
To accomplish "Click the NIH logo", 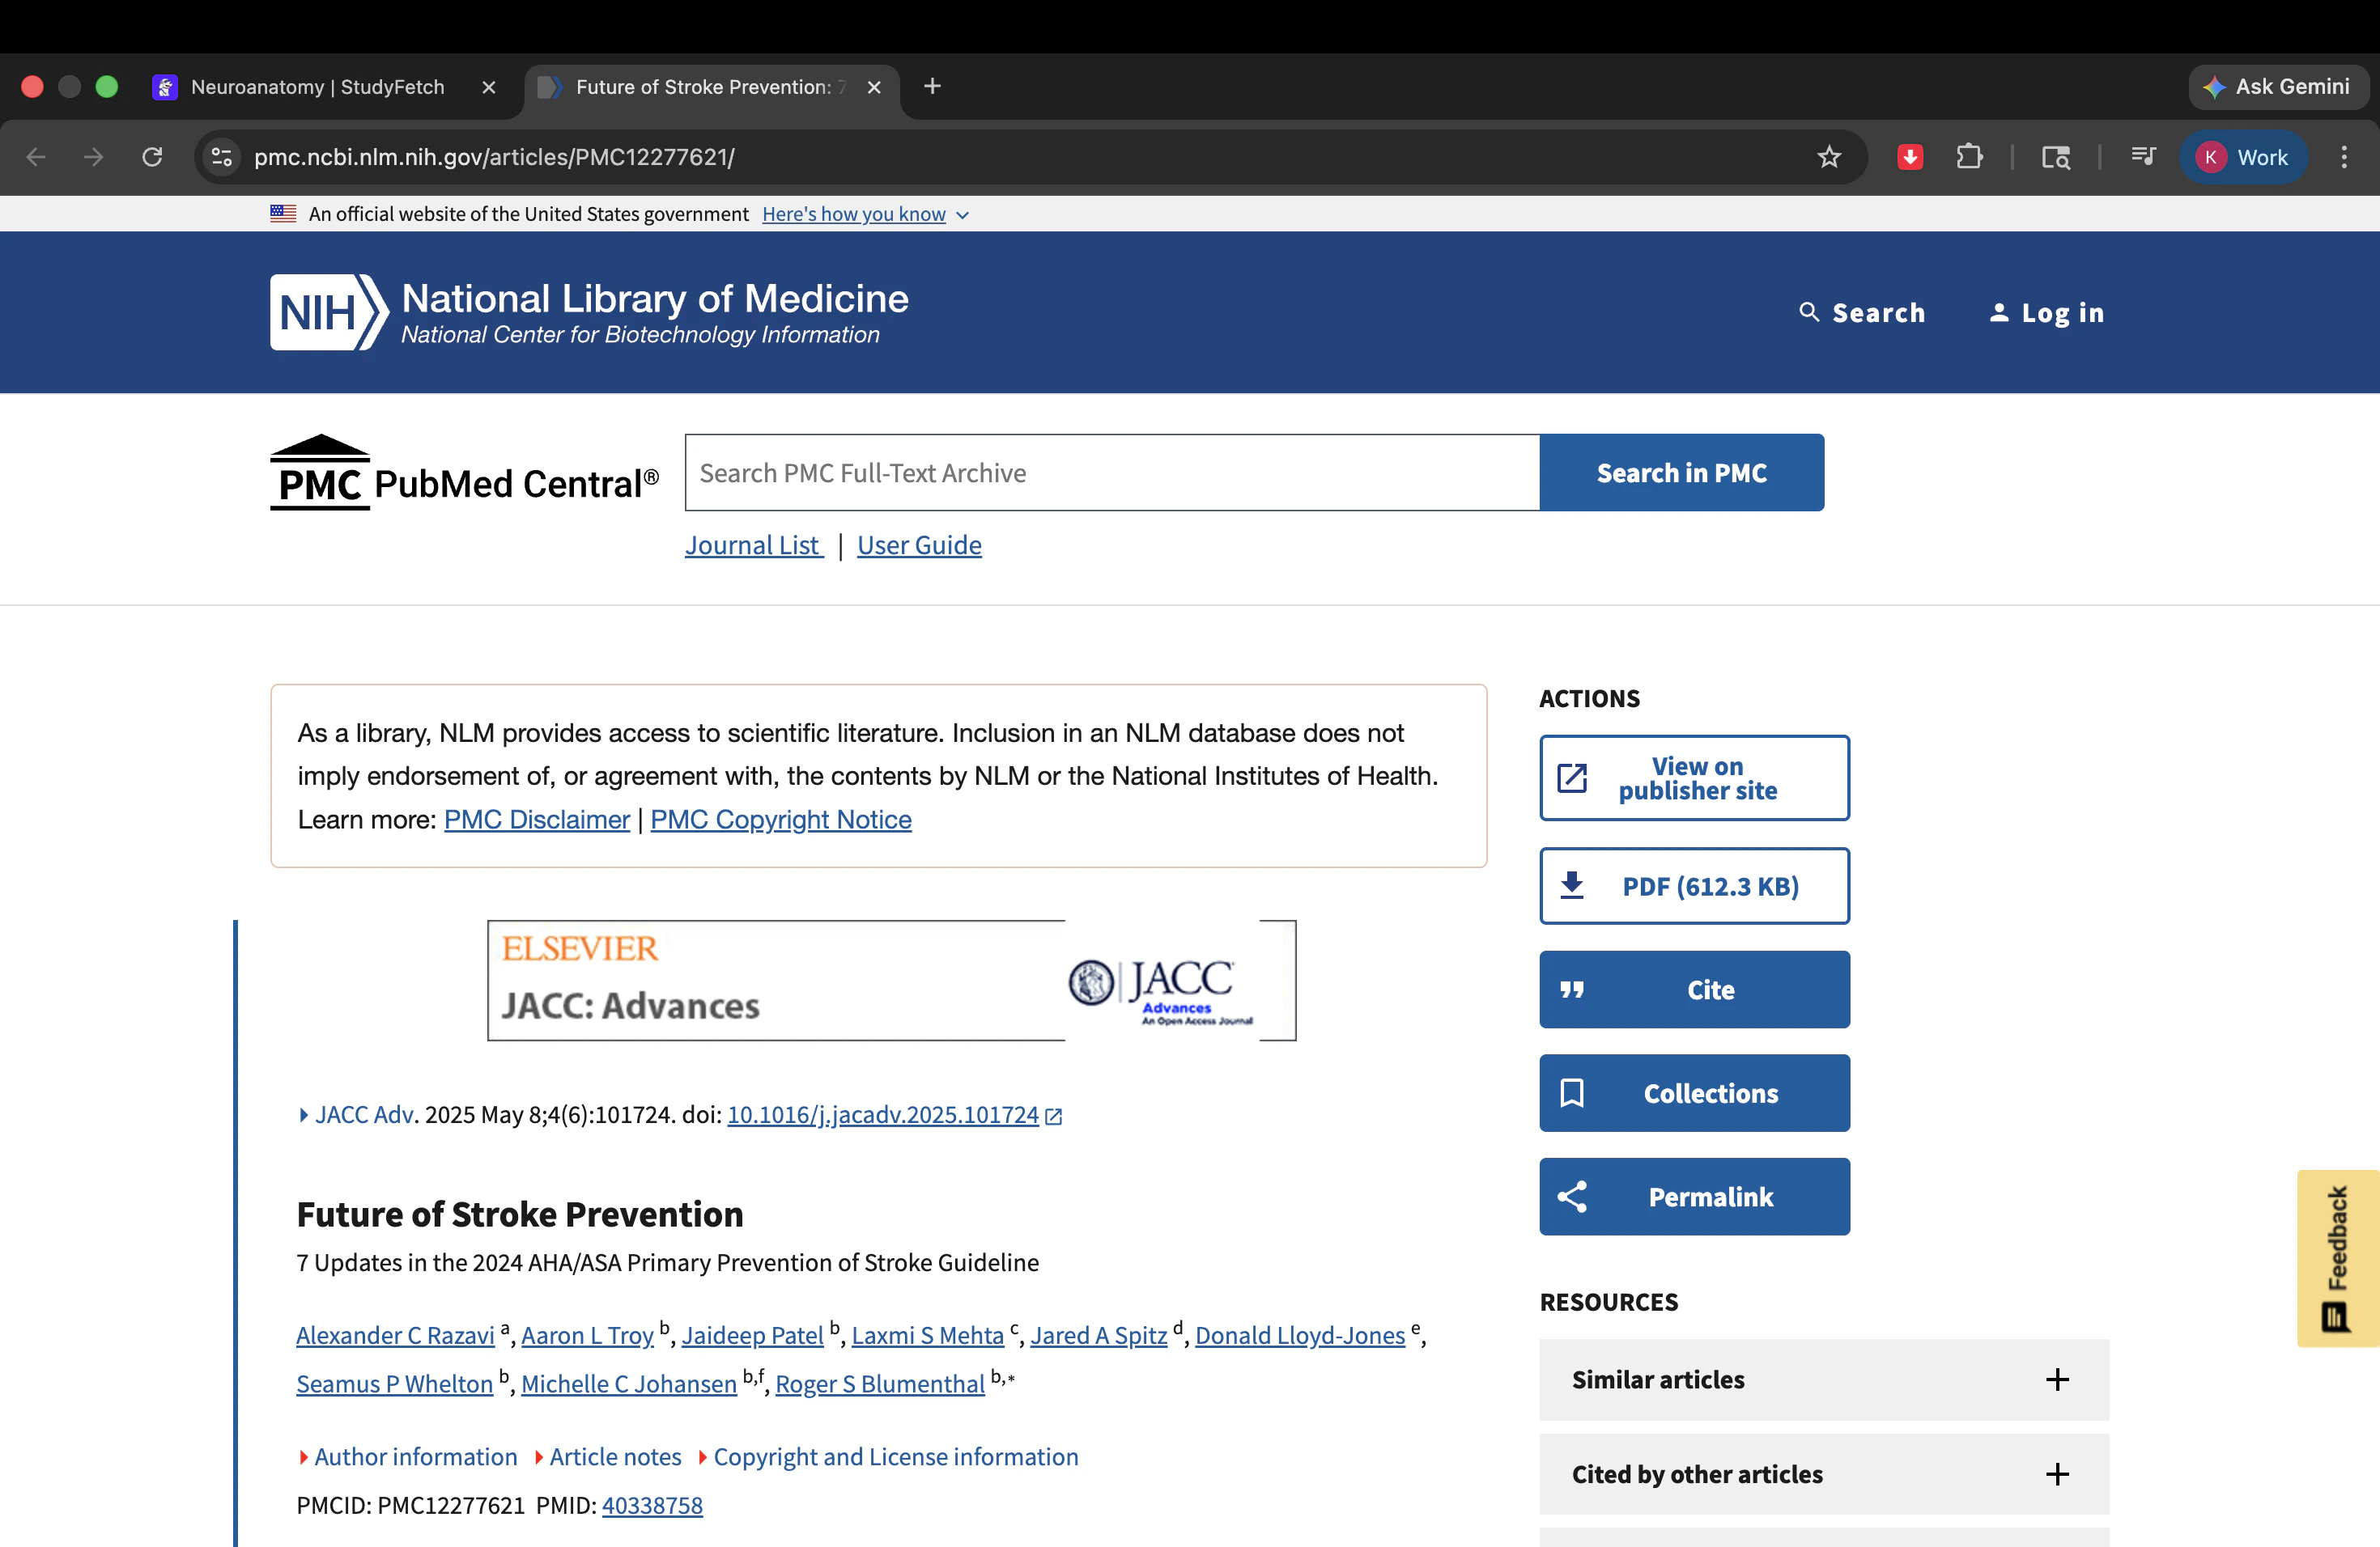I will [x=328, y=313].
